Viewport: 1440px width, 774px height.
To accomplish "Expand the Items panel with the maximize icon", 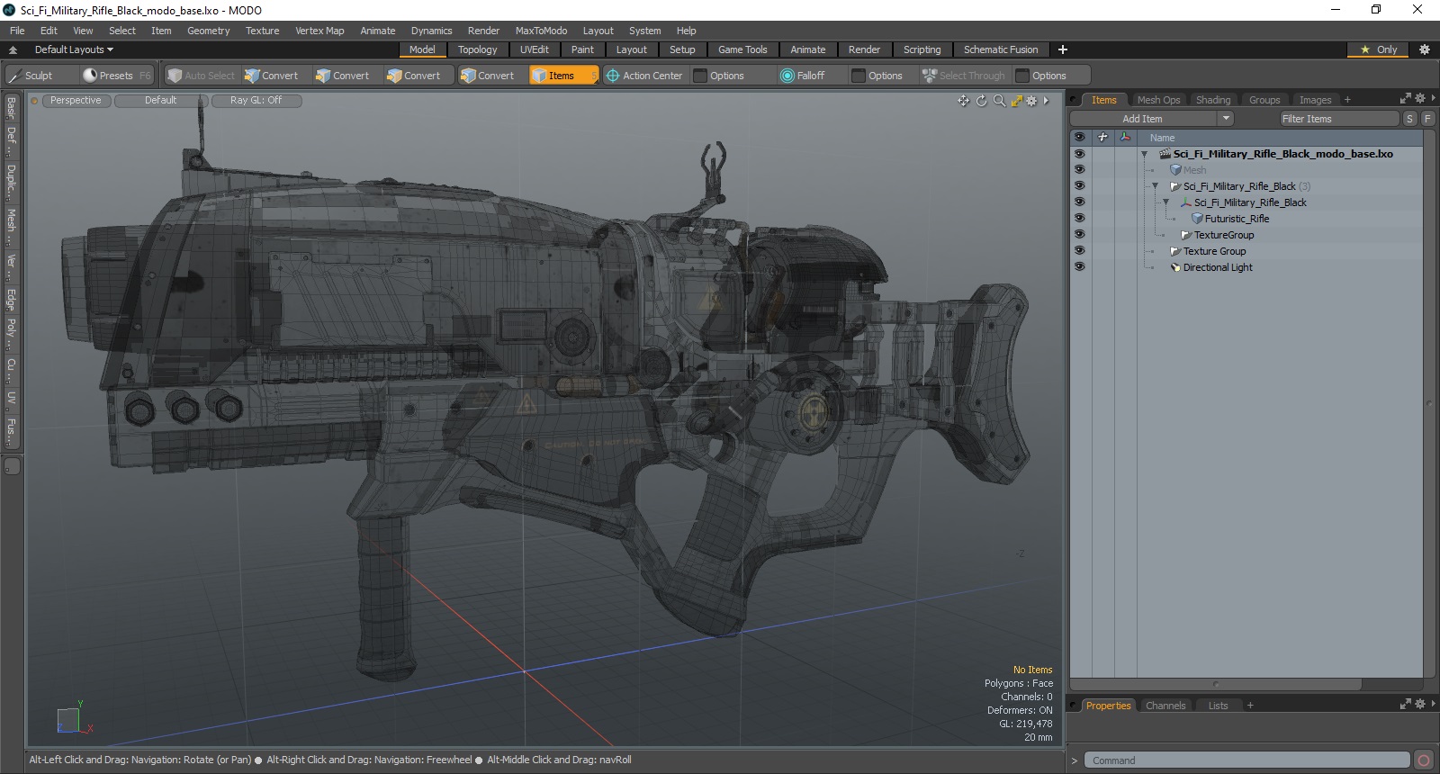I will coord(1406,99).
